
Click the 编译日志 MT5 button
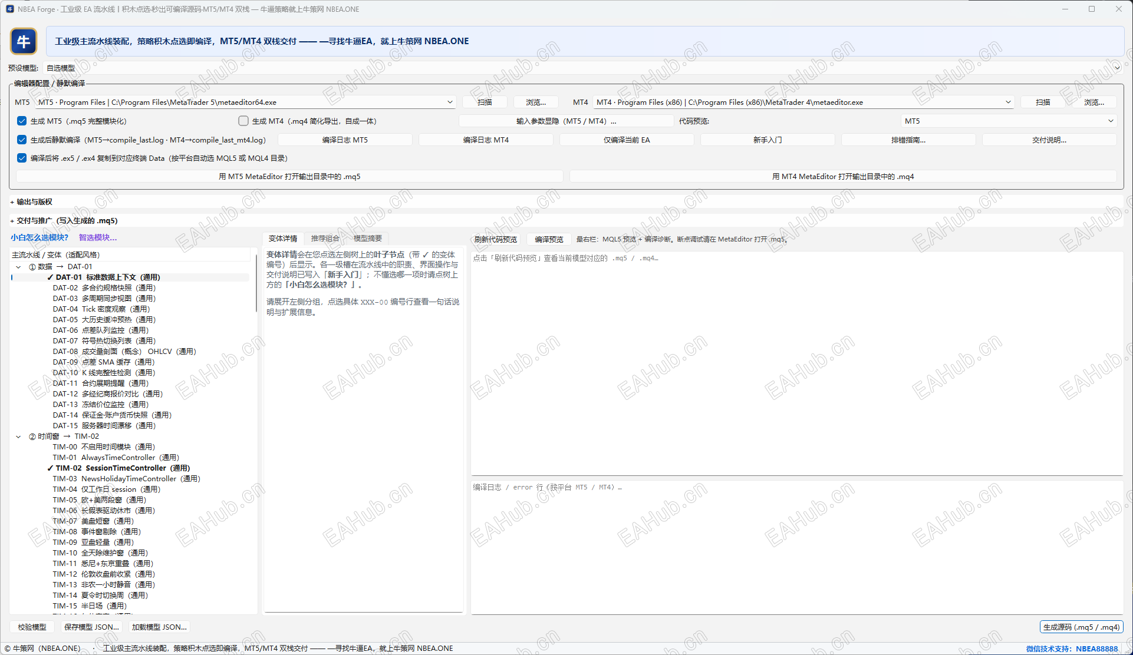tap(345, 140)
